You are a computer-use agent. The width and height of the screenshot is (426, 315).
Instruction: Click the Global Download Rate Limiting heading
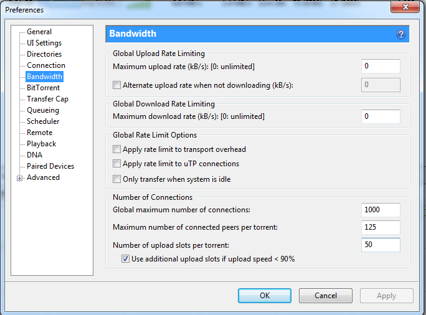tap(164, 104)
